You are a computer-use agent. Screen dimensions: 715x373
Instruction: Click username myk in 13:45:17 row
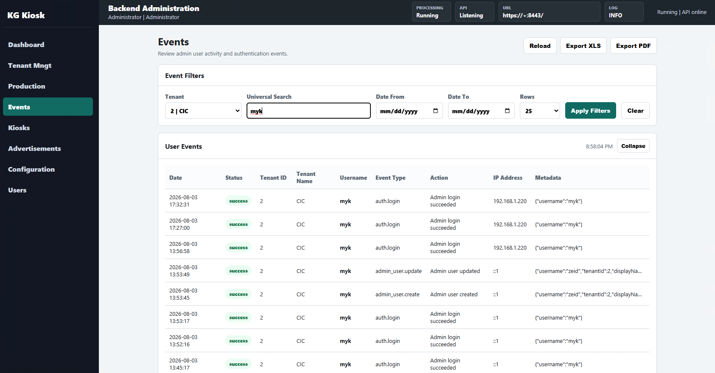click(345, 364)
